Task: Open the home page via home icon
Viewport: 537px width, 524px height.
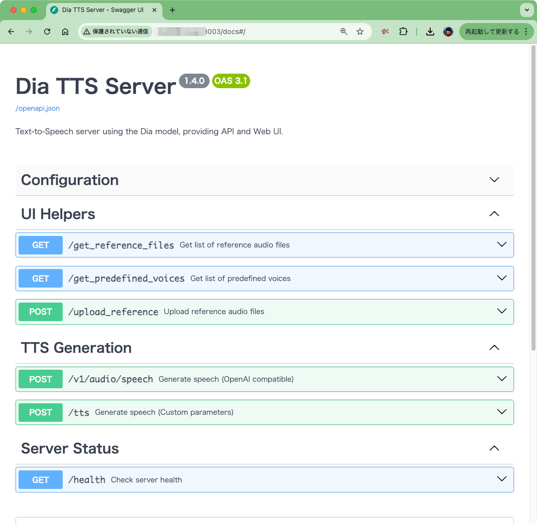Action: click(65, 32)
